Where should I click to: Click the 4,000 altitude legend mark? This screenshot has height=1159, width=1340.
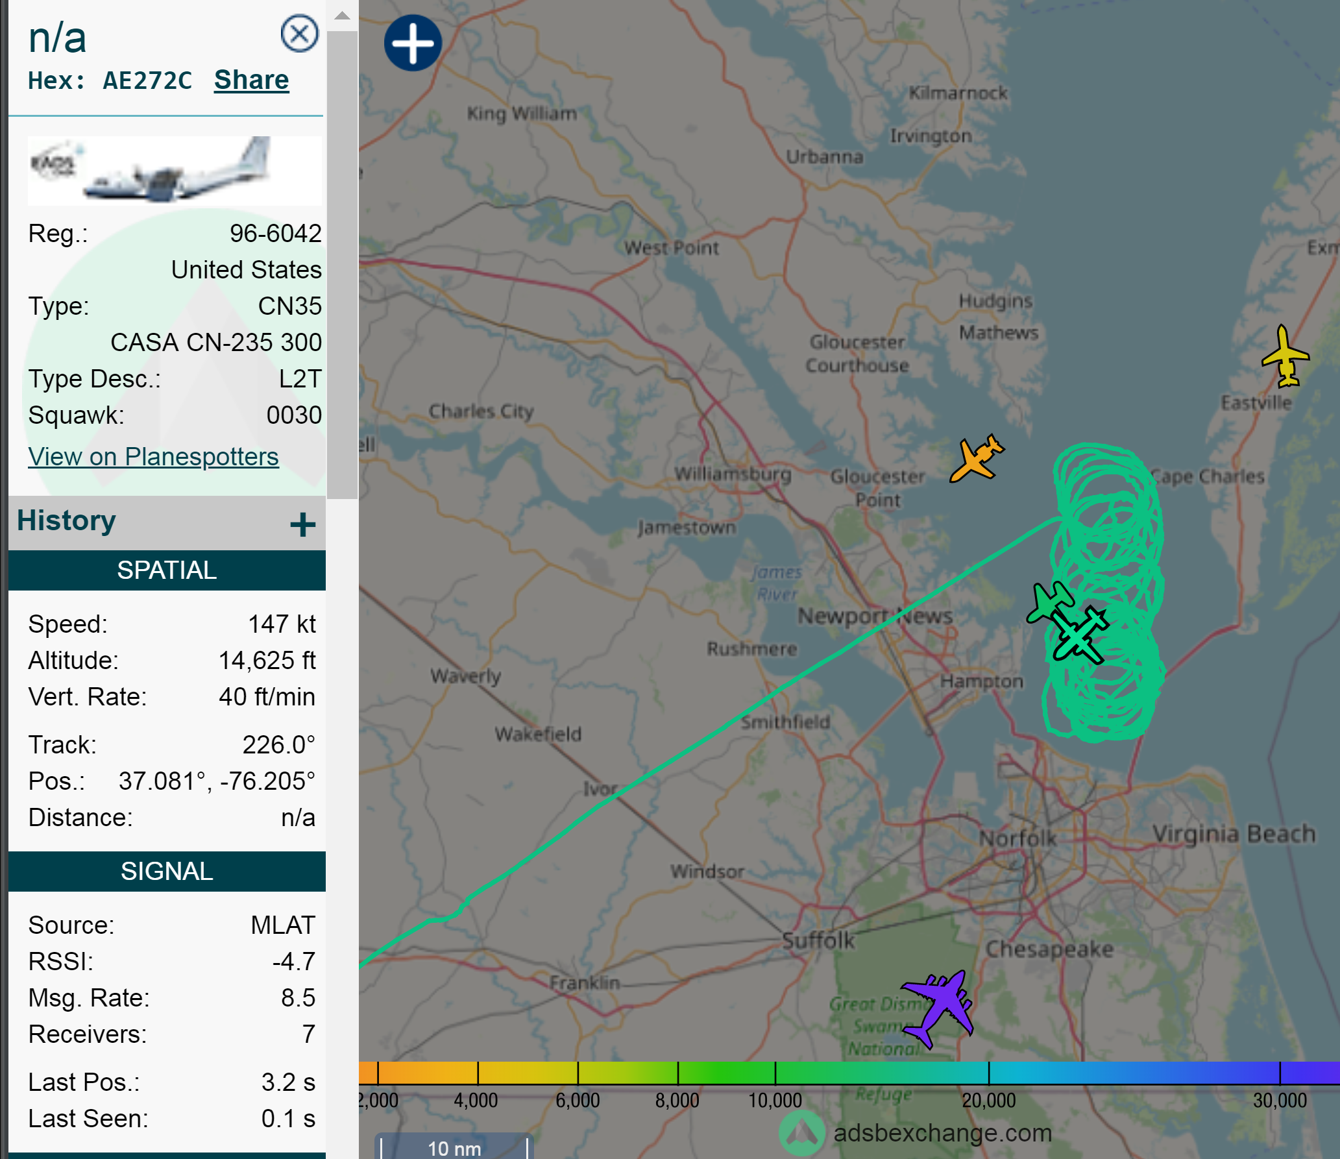[476, 1099]
